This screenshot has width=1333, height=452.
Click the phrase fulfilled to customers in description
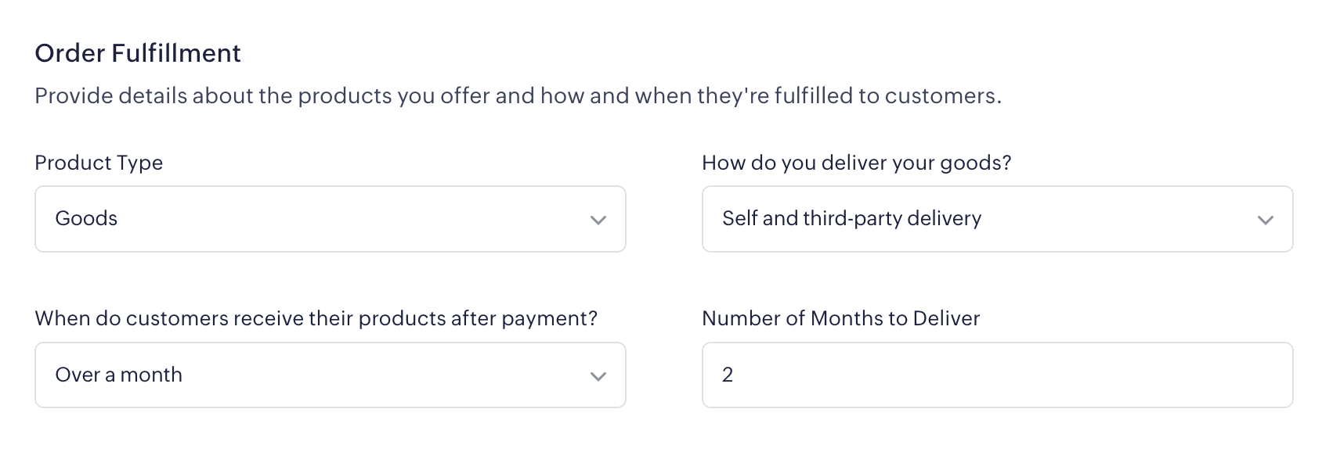(x=887, y=96)
